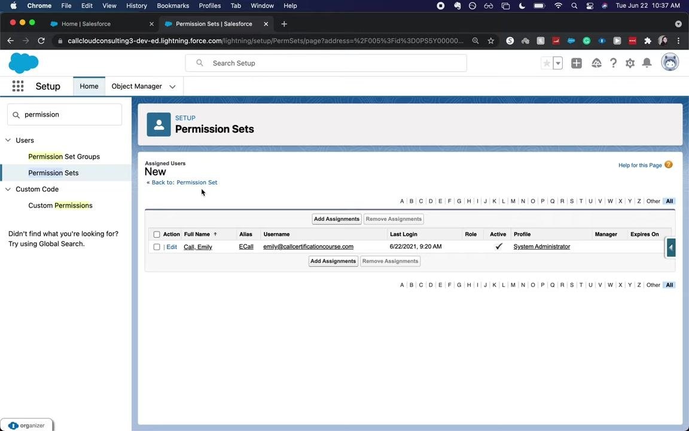The height and width of the screenshot is (431, 689).
Task: Select All in the top alphabet filter
Action: [669, 201]
